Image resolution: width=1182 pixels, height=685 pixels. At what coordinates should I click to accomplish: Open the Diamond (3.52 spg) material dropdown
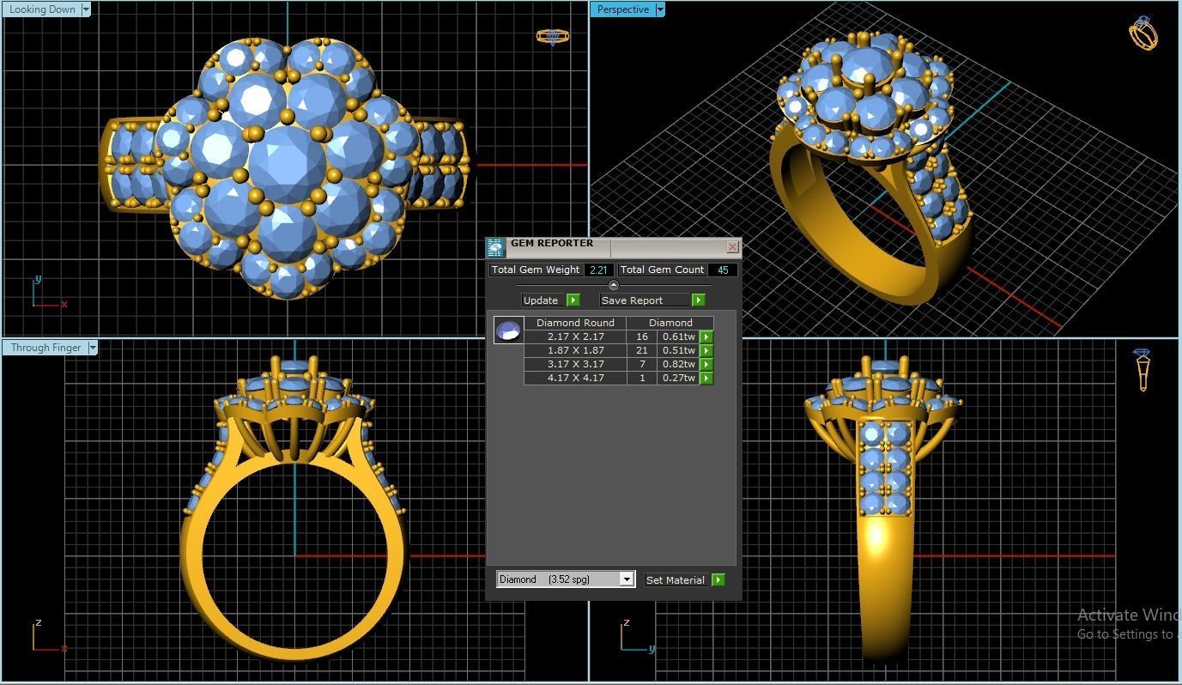point(627,579)
